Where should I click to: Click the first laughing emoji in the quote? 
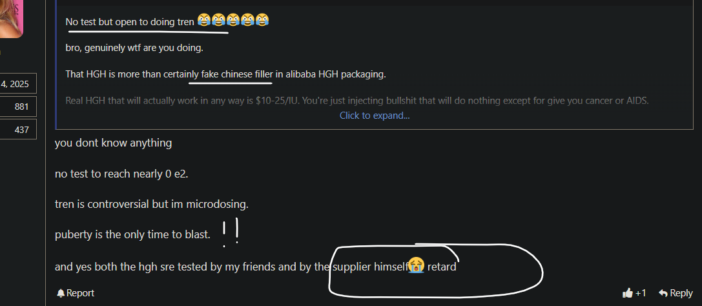[204, 20]
